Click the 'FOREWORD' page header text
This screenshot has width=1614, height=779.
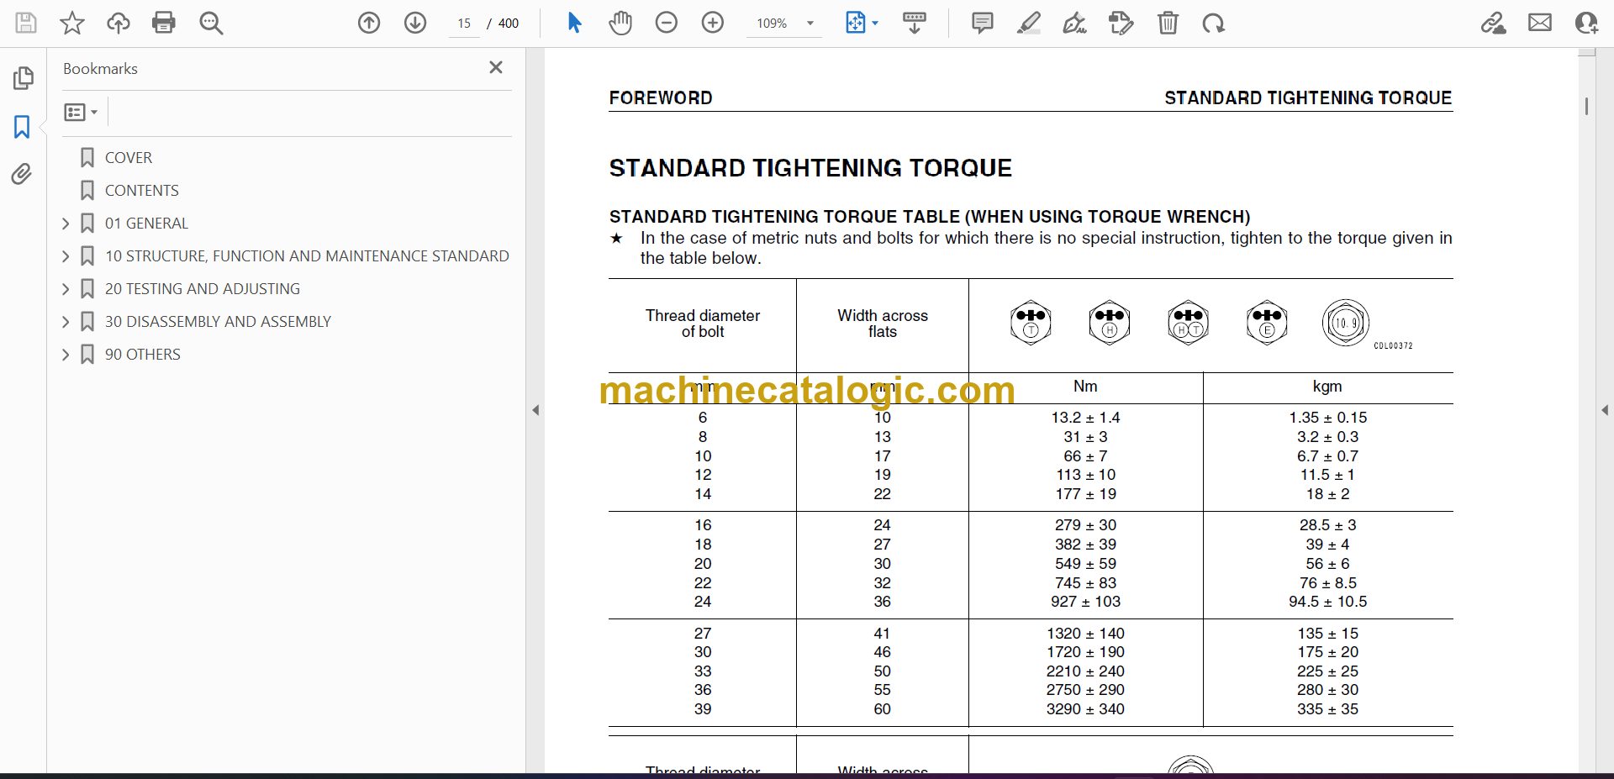click(x=661, y=97)
